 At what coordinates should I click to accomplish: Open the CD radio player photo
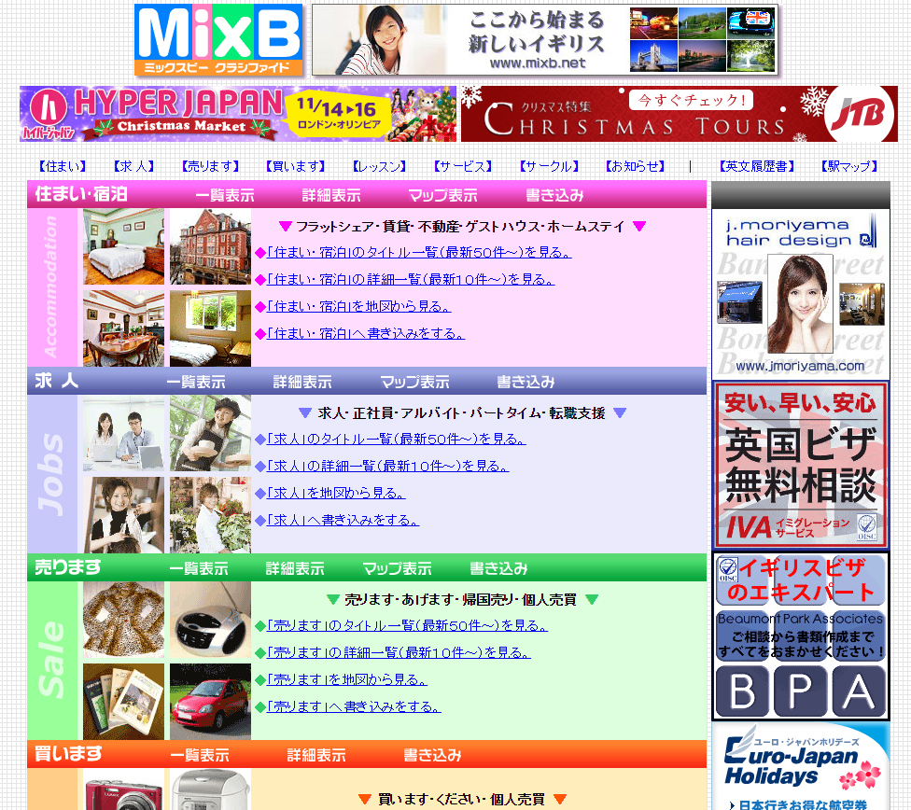210,620
